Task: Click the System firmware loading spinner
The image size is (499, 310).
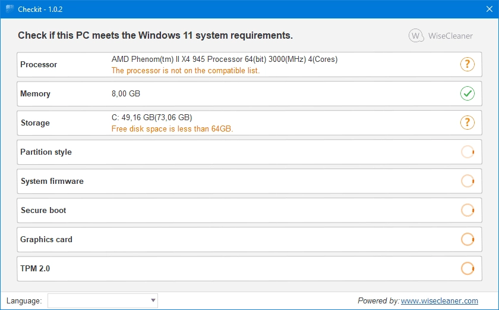Action: [x=468, y=181]
